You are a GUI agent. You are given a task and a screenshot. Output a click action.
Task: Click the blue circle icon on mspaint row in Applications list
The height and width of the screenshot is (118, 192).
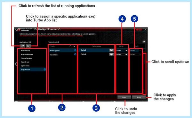[45, 70]
